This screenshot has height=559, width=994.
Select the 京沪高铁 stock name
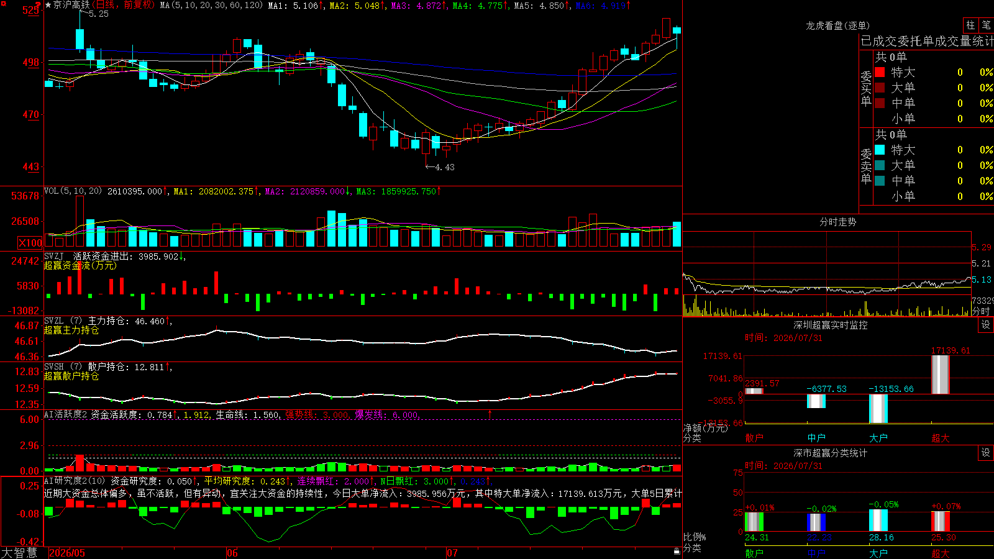(71, 5)
